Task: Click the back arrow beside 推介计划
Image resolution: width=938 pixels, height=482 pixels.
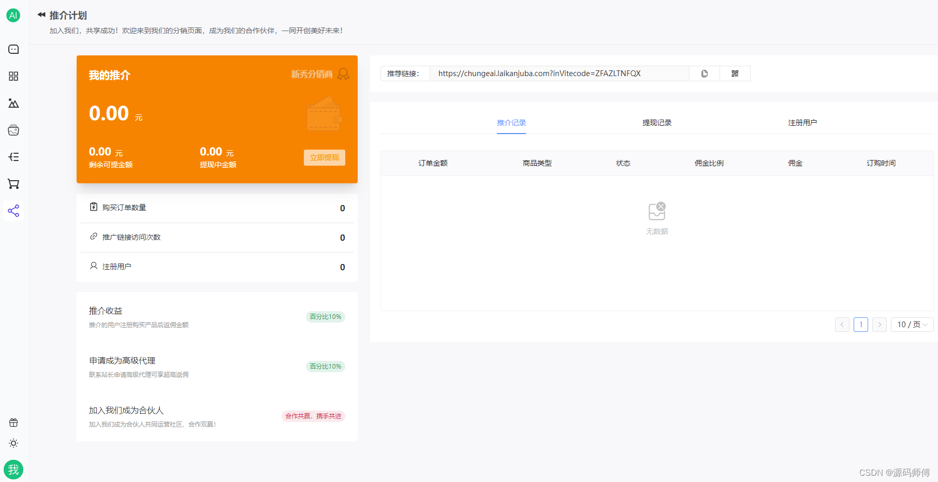Action: (41, 15)
